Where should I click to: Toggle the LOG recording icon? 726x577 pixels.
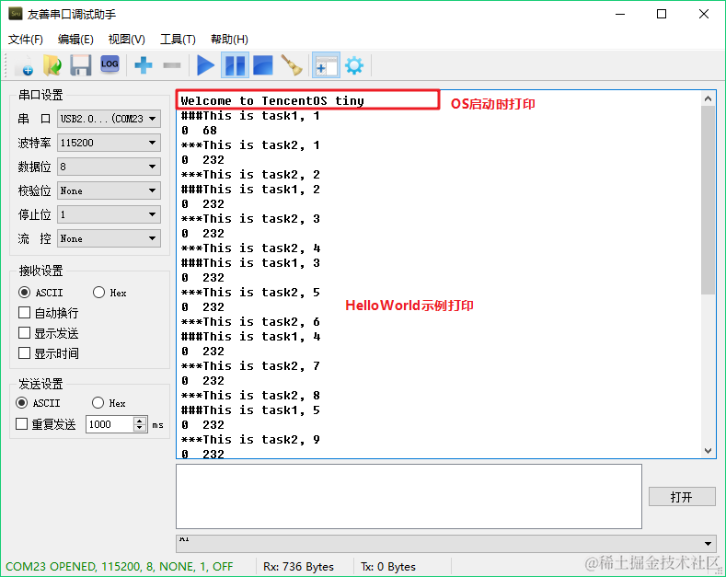109,64
